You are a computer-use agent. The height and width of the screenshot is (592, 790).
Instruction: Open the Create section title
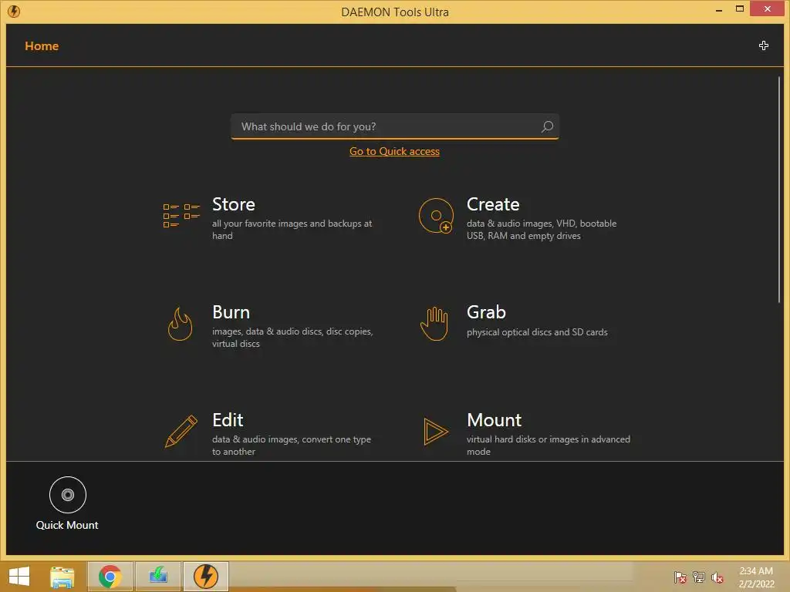point(493,204)
